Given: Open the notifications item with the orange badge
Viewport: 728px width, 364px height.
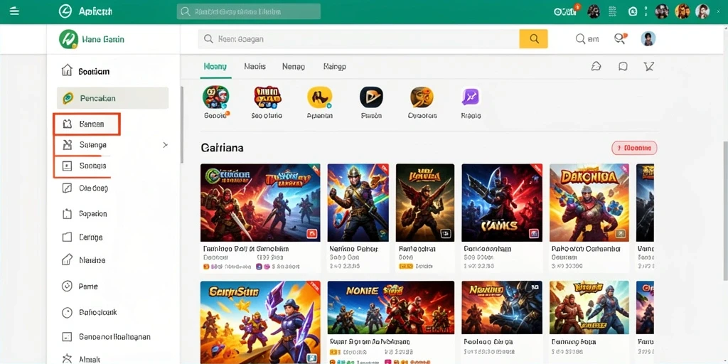Looking at the screenshot, I should coord(567,11).
